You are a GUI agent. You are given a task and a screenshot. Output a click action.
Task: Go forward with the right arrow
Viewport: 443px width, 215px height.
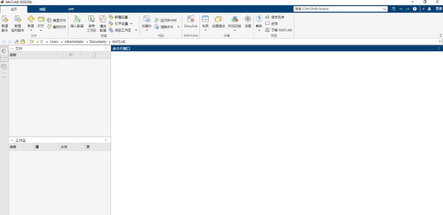[x=10, y=41]
